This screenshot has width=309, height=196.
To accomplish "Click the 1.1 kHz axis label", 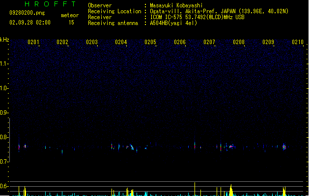I will click(x=4, y=64).
